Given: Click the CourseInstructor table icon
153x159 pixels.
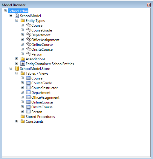Looking at the screenshot, I should [x=28, y=88].
